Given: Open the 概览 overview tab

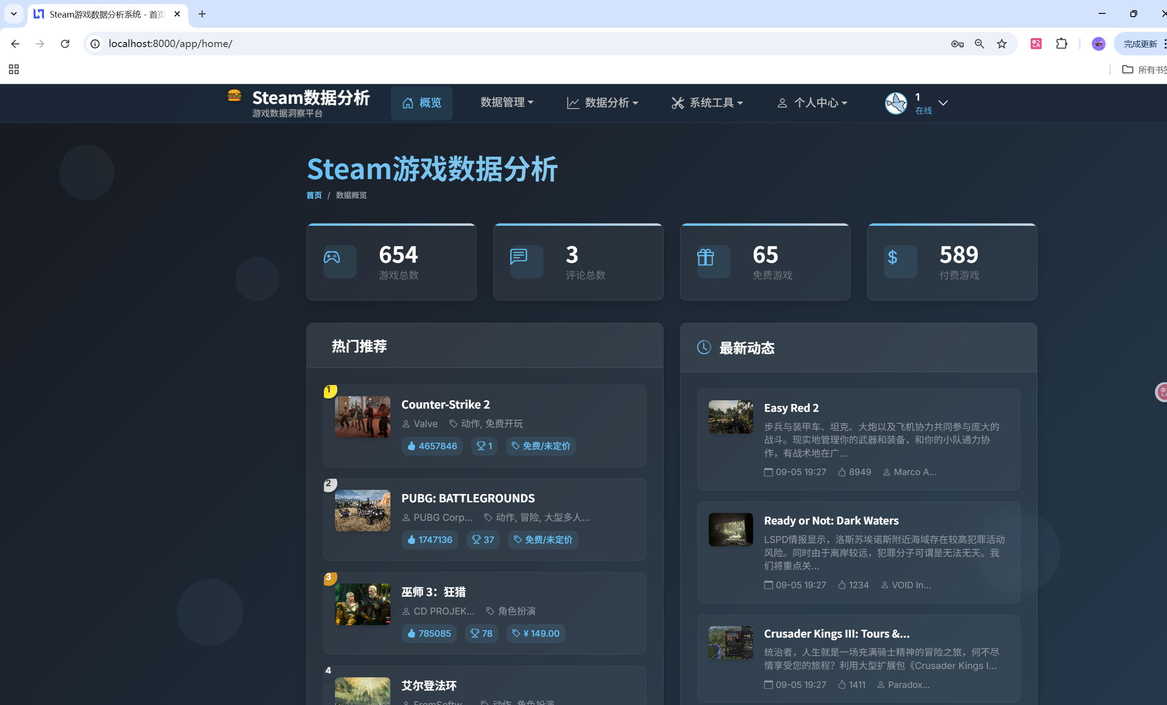Looking at the screenshot, I should coord(421,103).
